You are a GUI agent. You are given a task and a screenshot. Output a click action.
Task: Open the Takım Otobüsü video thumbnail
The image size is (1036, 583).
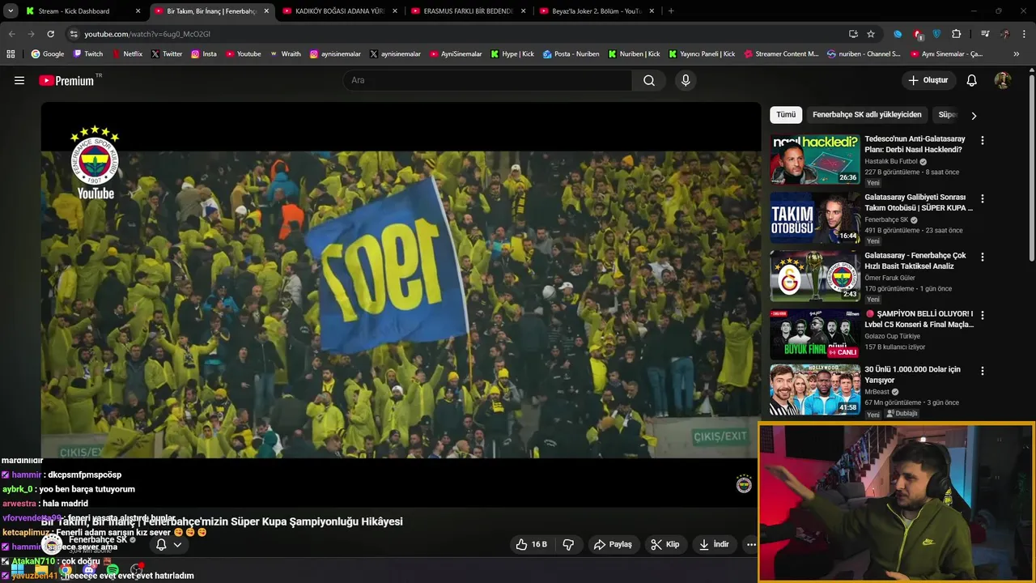pos(815,218)
